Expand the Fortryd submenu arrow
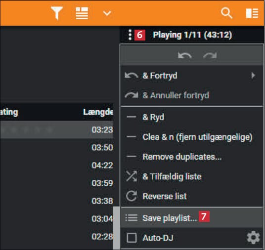 click(253, 75)
